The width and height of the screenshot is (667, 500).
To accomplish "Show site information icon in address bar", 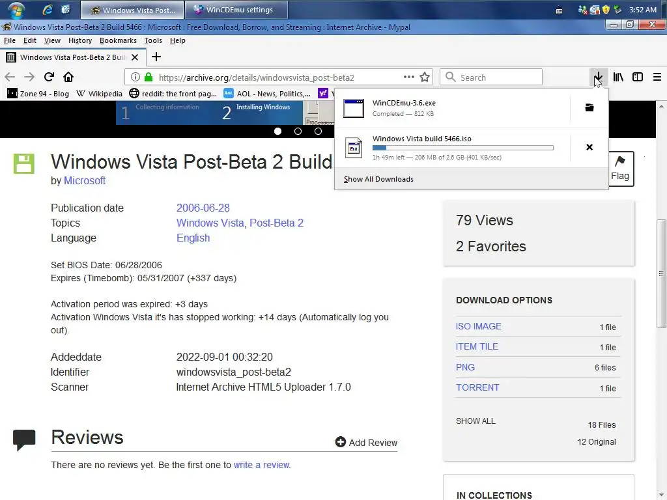I will click(135, 77).
